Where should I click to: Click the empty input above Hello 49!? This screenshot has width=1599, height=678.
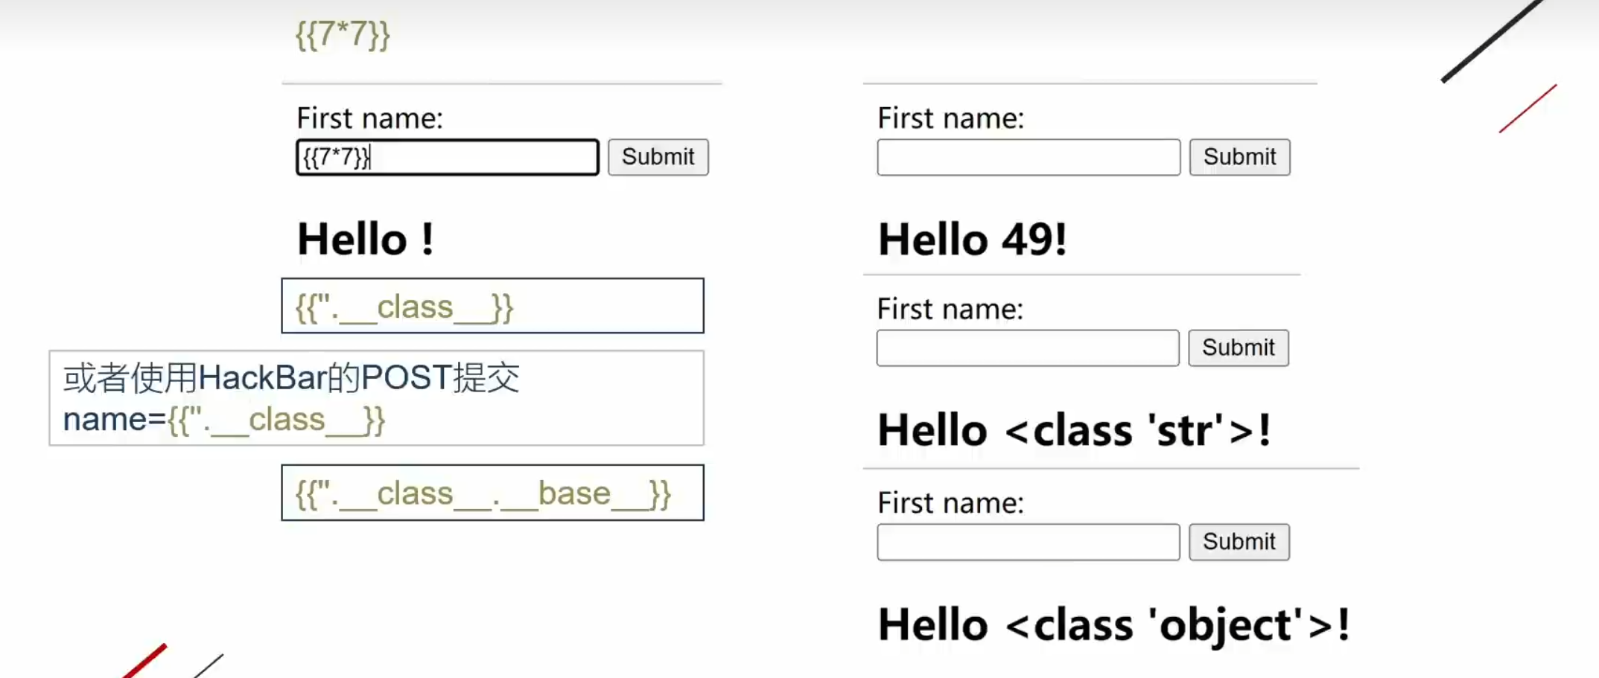(1028, 157)
